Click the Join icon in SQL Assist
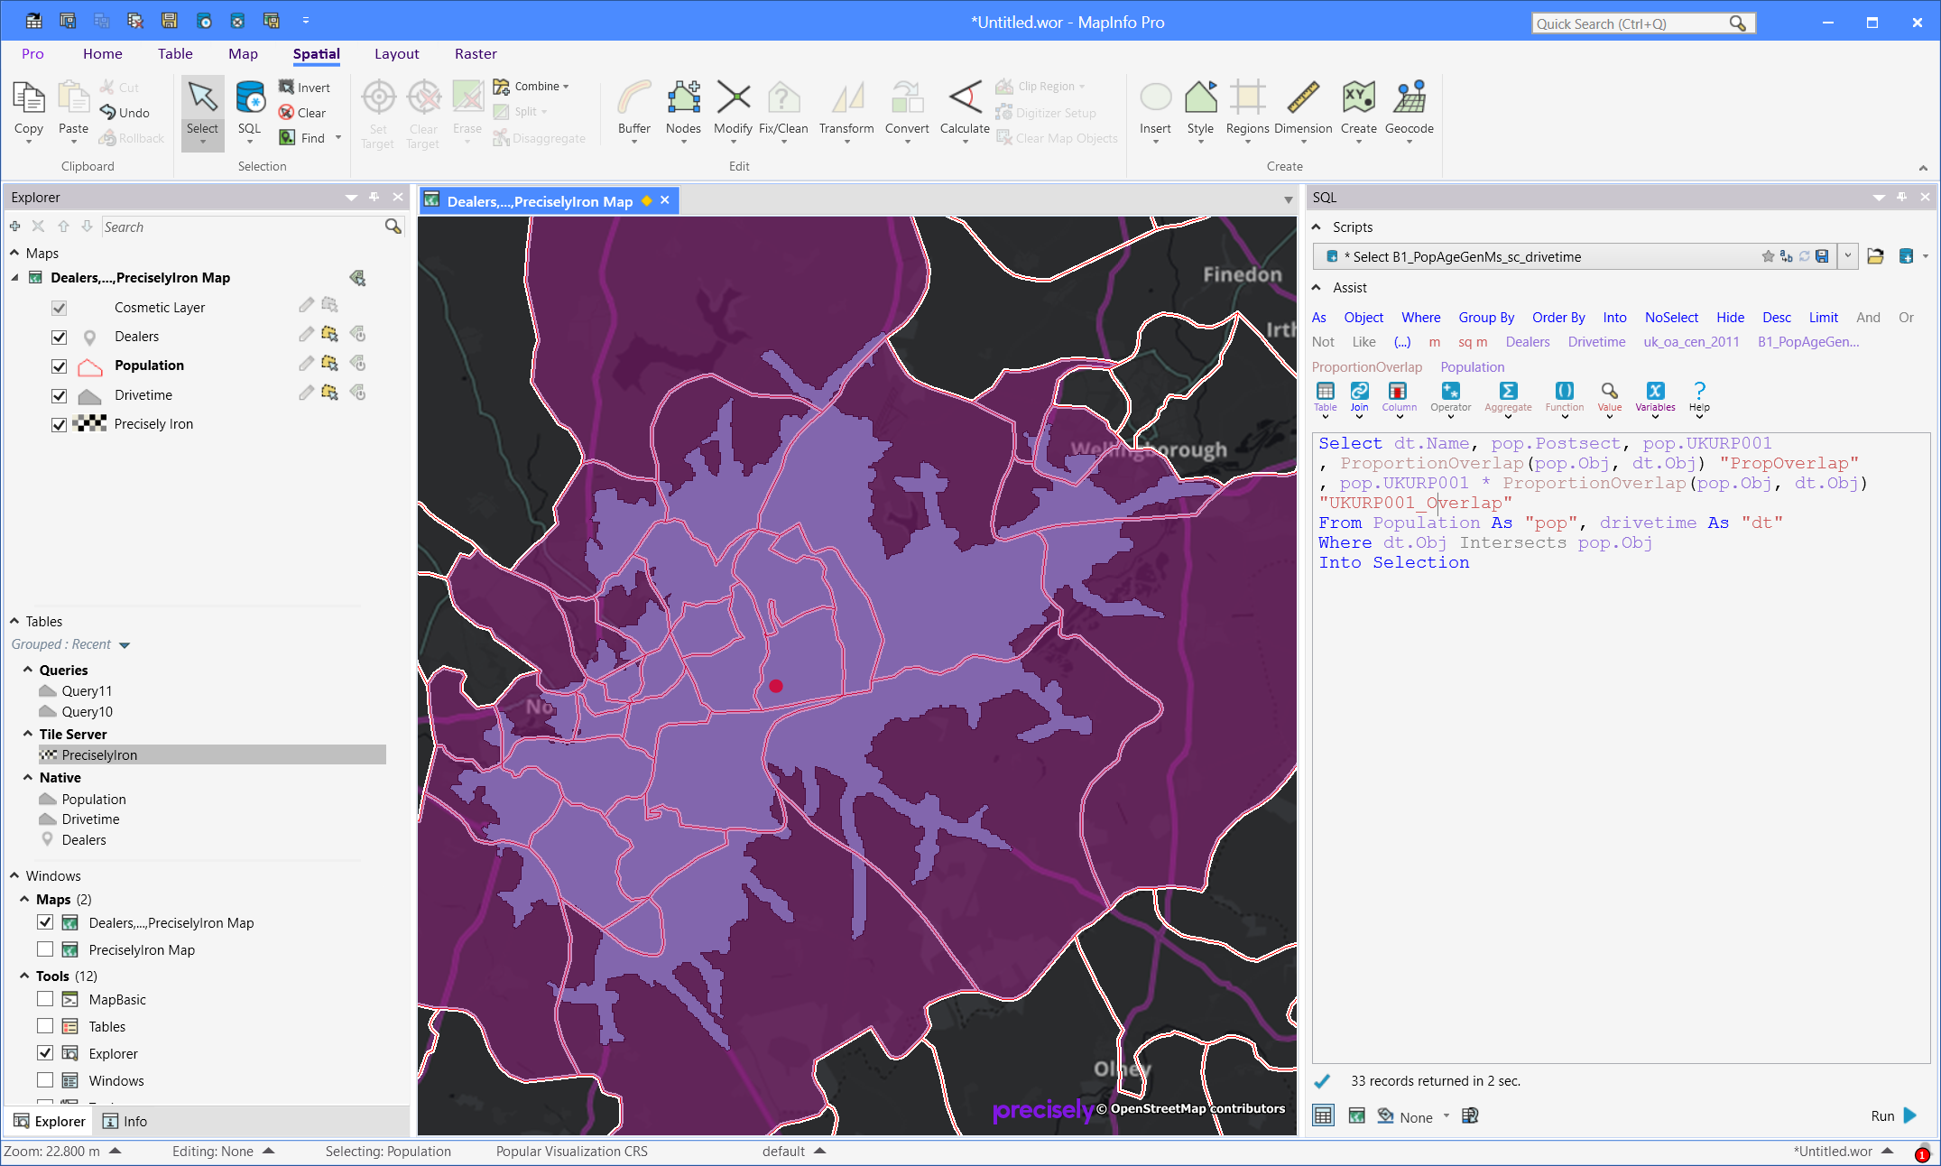The image size is (1941, 1166). click(x=1359, y=391)
